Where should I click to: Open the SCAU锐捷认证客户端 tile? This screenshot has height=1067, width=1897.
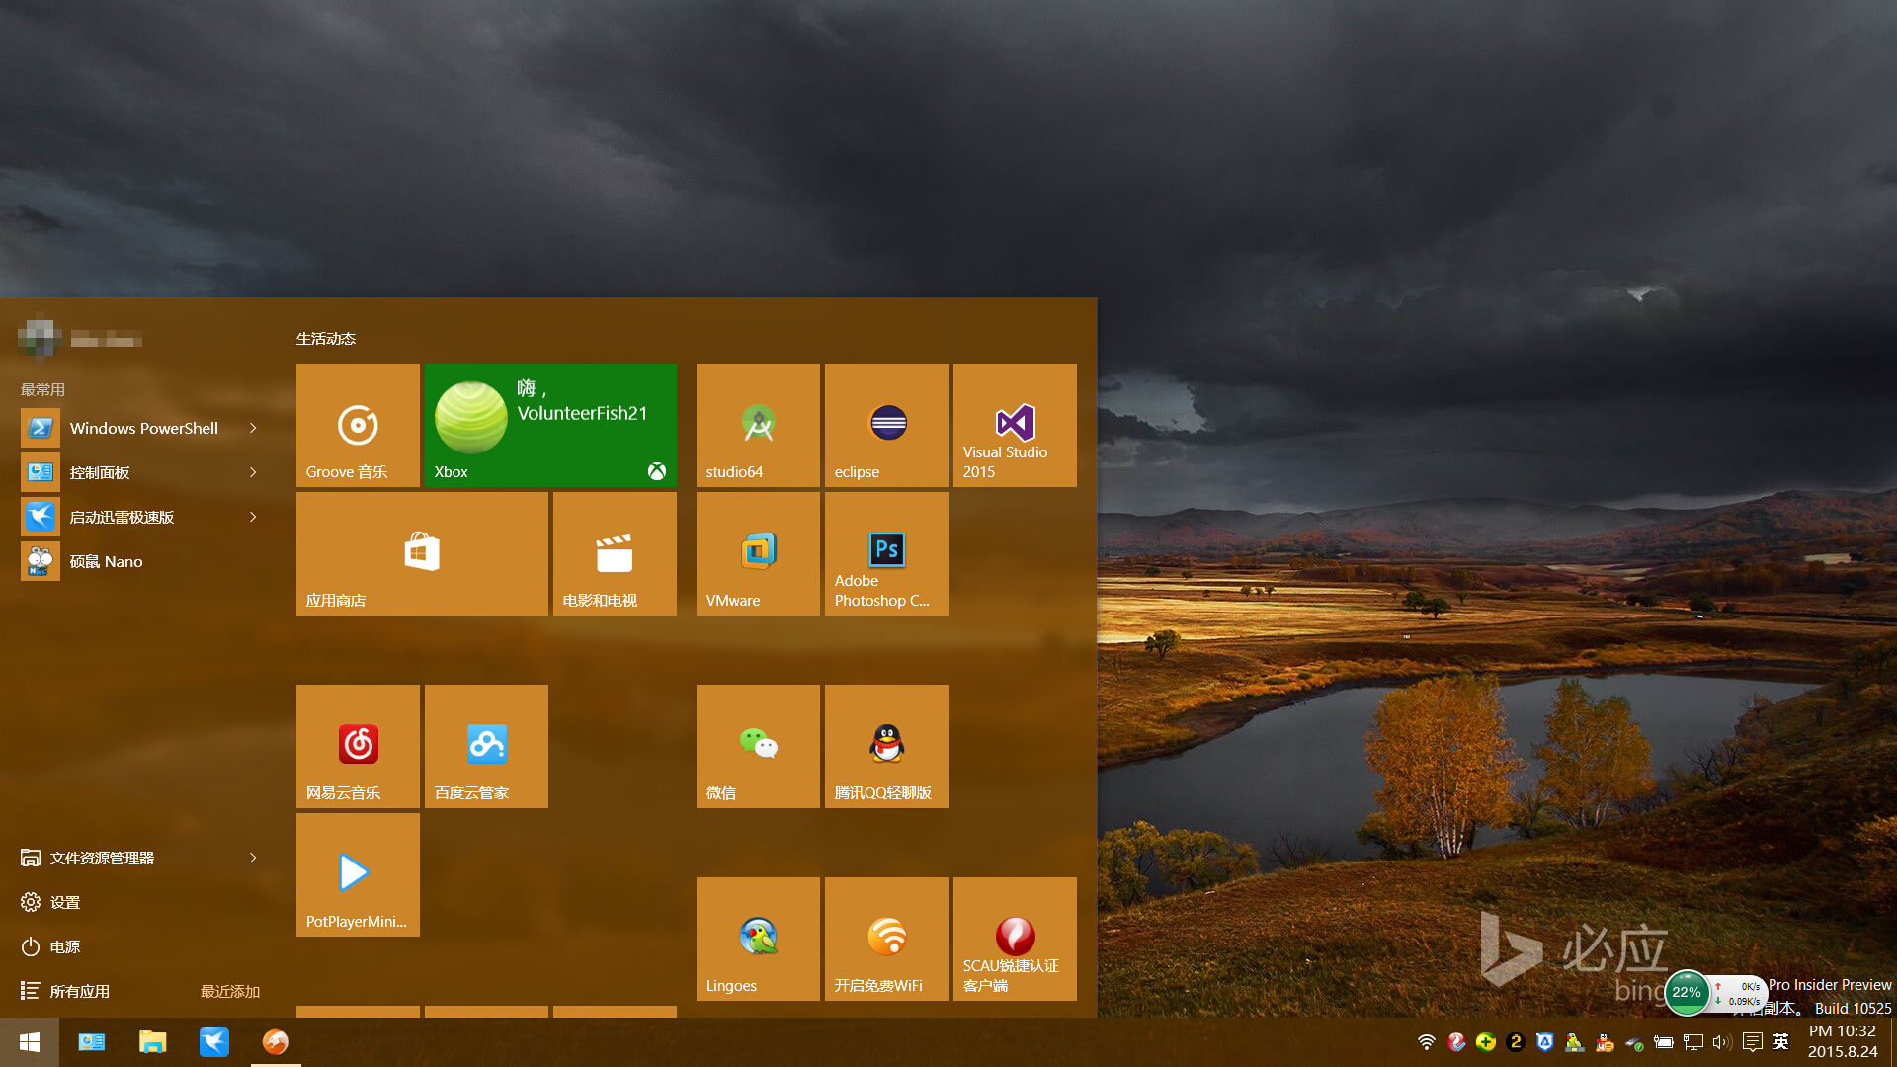pyautogui.click(x=1015, y=939)
